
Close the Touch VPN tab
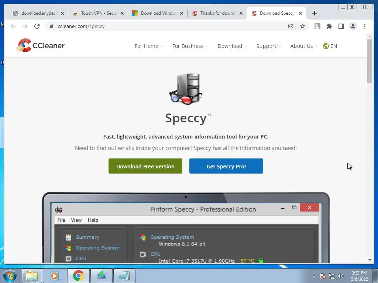[122, 13]
